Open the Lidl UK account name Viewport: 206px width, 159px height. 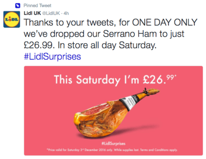(x=33, y=13)
